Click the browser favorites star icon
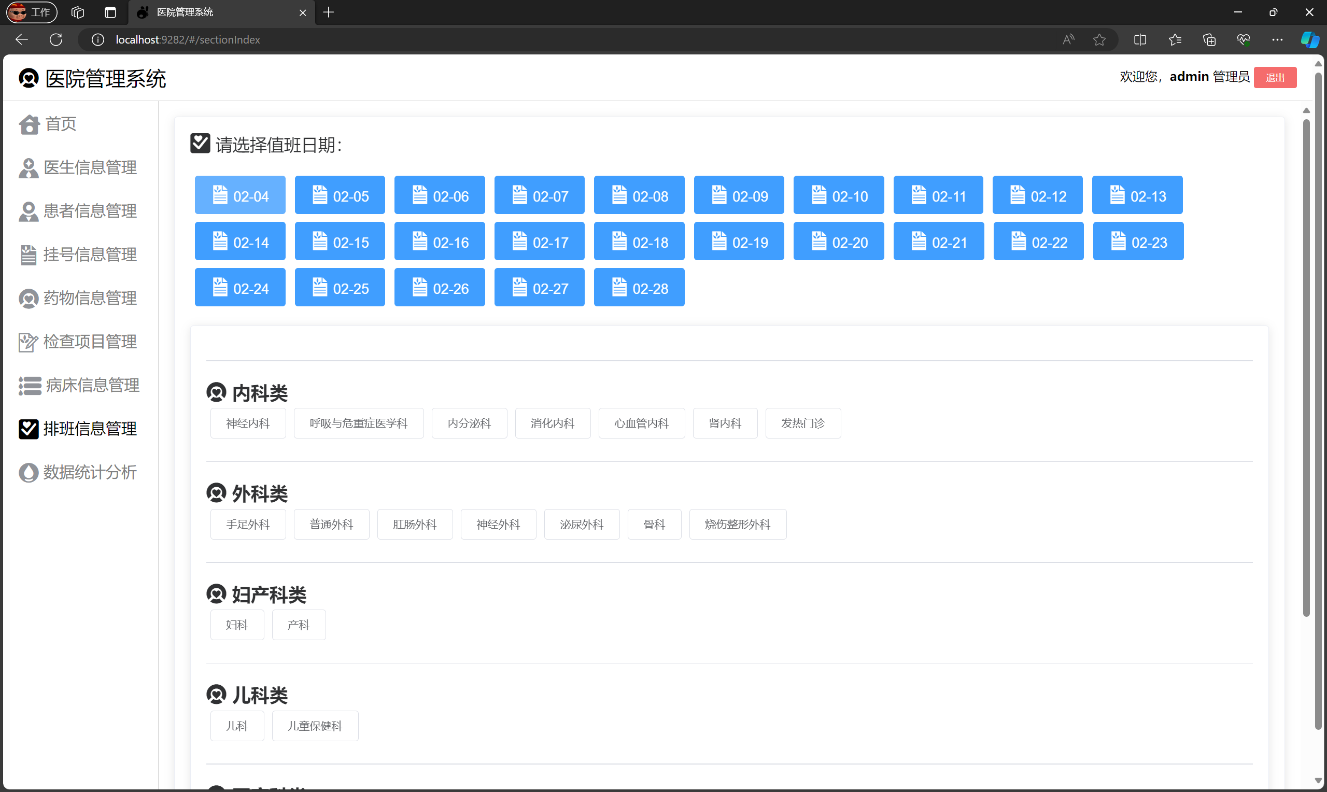 (1098, 39)
